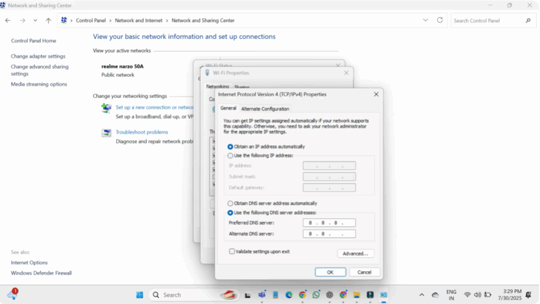Click the Windows Start button
The height and width of the screenshot is (304, 540).
click(x=140, y=295)
